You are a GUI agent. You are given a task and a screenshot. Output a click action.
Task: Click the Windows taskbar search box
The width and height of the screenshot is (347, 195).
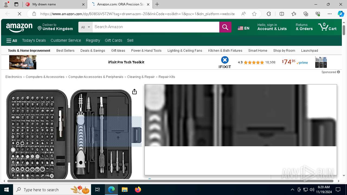[52, 190]
